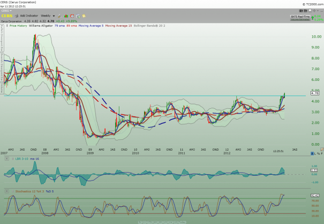Click the print chart icon beside CERS

(x=17, y=16)
